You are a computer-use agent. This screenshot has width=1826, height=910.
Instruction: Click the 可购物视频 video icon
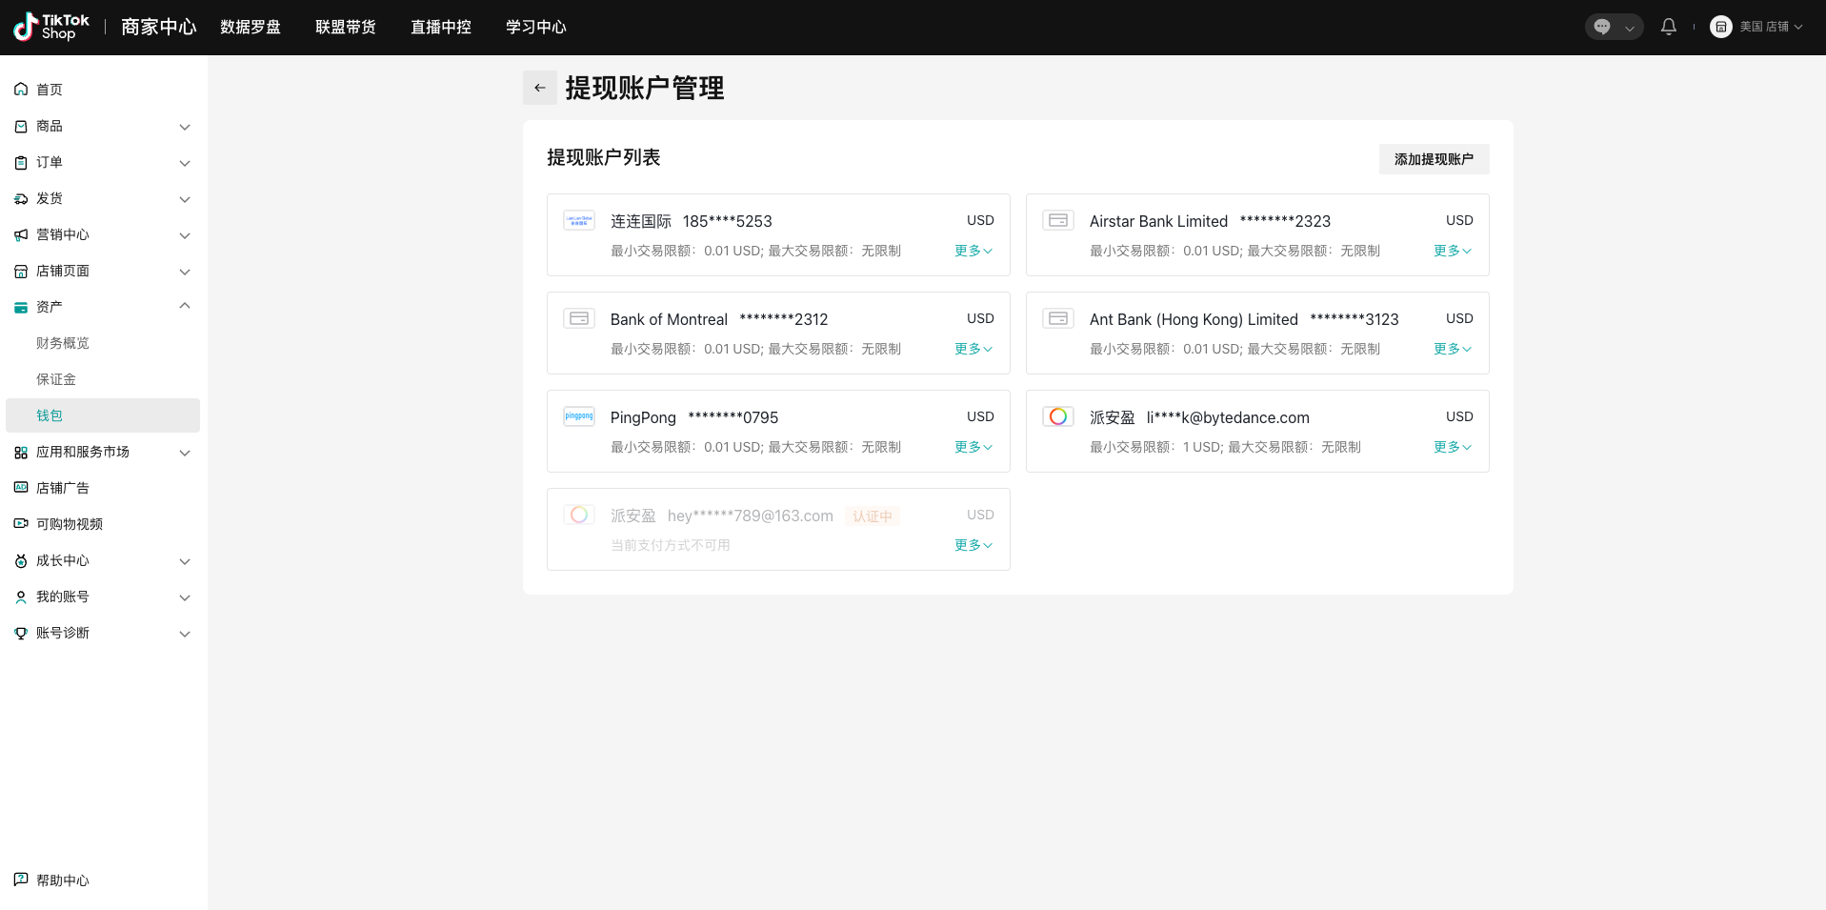click(21, 524)
